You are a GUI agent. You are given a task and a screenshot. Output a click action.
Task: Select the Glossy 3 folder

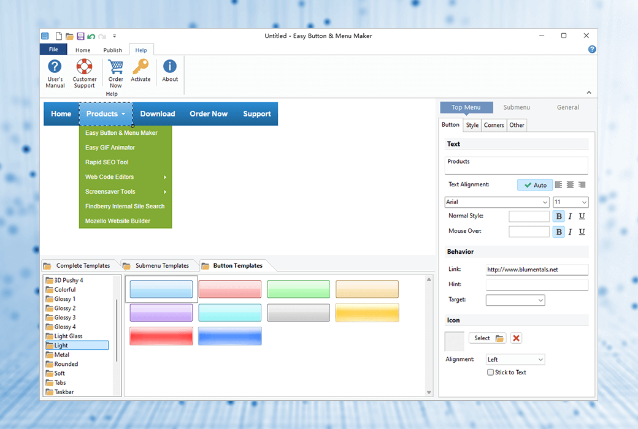pos(61,317)
